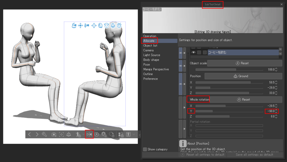Click the flip horizontal icon on launcher
The height and width of the screenshot is (162, 287).
(x=89, y=135)
